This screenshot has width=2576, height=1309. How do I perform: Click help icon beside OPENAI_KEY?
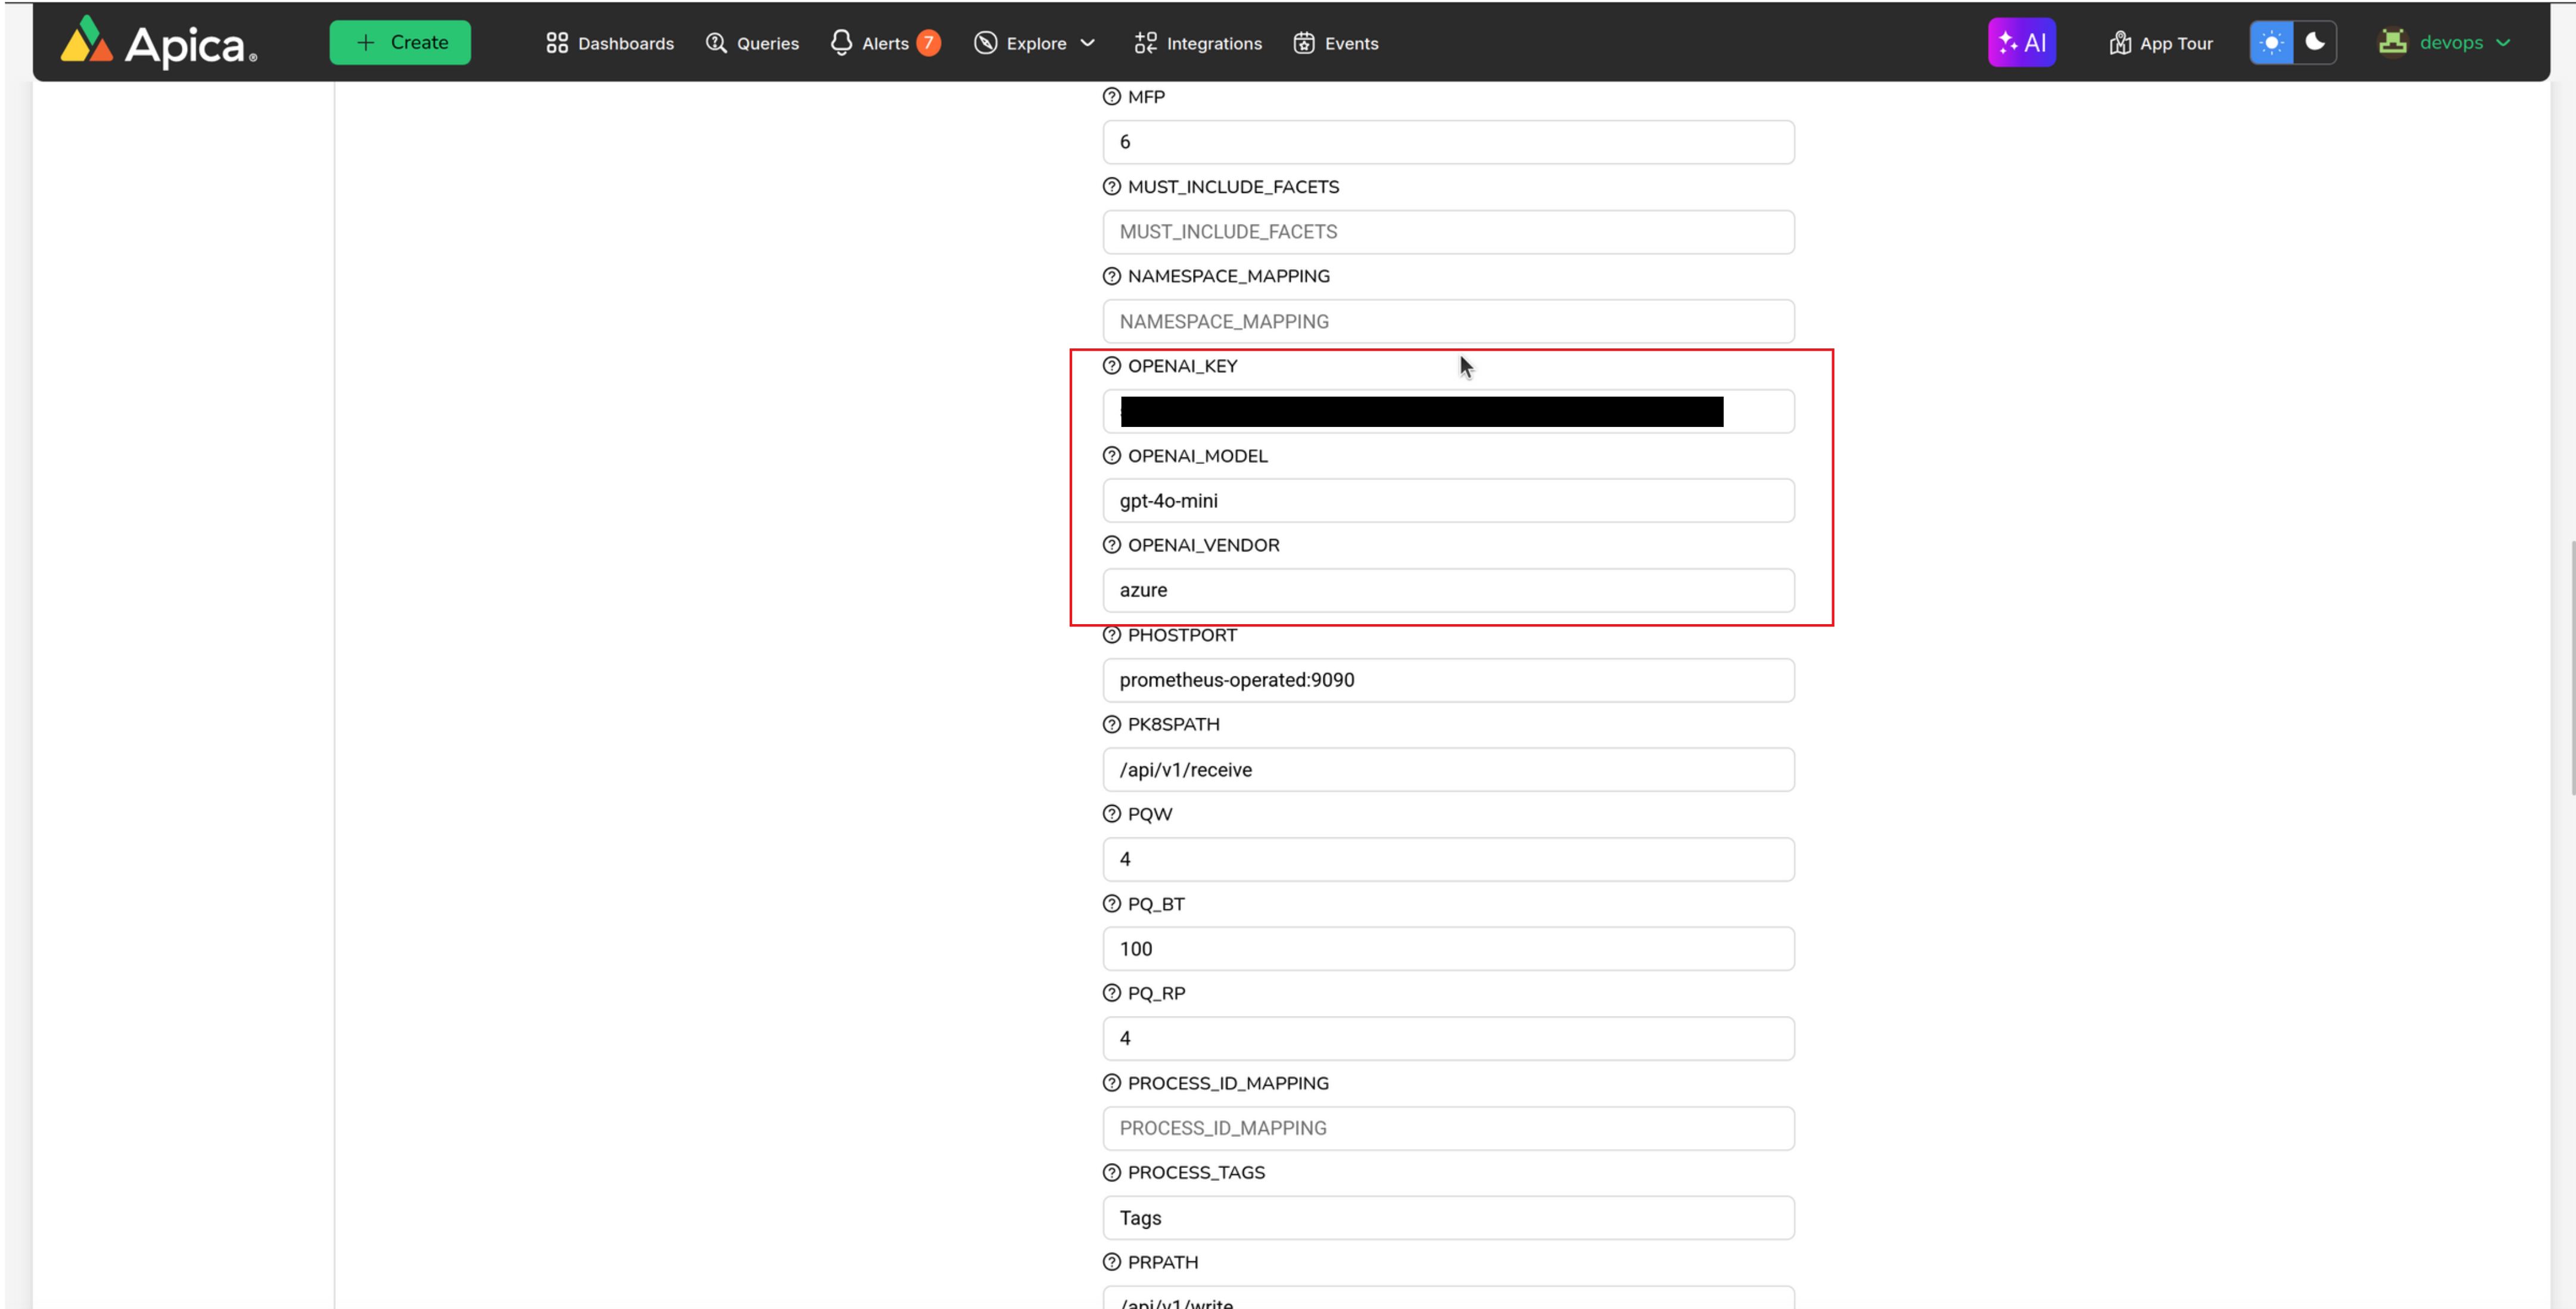(x=1111, y=366)
